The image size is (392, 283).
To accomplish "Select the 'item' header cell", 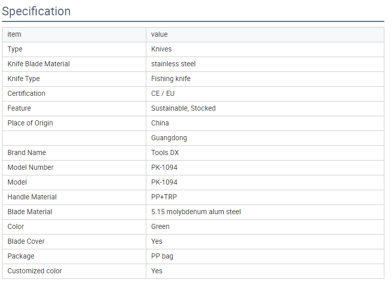I will (74, 35).
